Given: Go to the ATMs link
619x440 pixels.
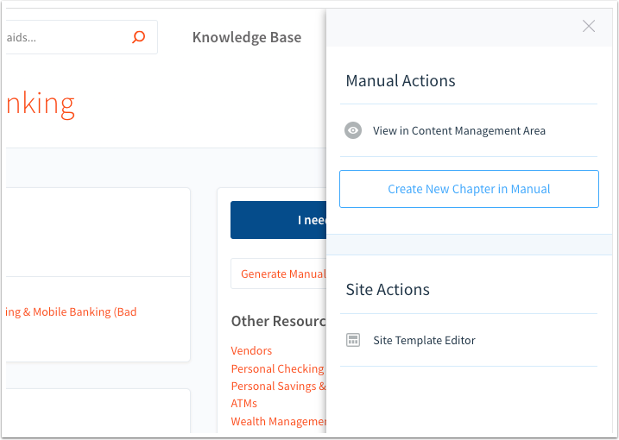Looking at the screenshot, I should point(243,403).
